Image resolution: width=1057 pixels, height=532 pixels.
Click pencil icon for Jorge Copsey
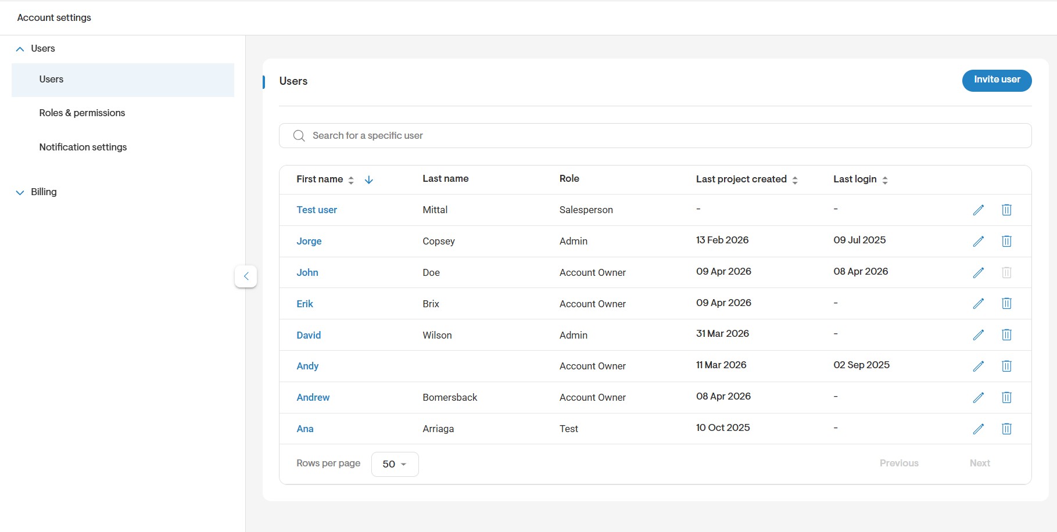(979, 241)
